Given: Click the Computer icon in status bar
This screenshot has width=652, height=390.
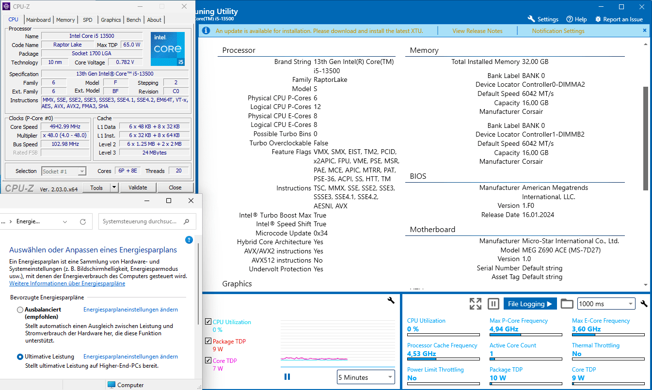Looking at the screenshot, I should click(111, 385).
